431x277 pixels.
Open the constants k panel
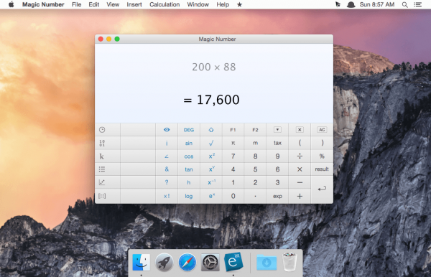(x=102, y=156)
